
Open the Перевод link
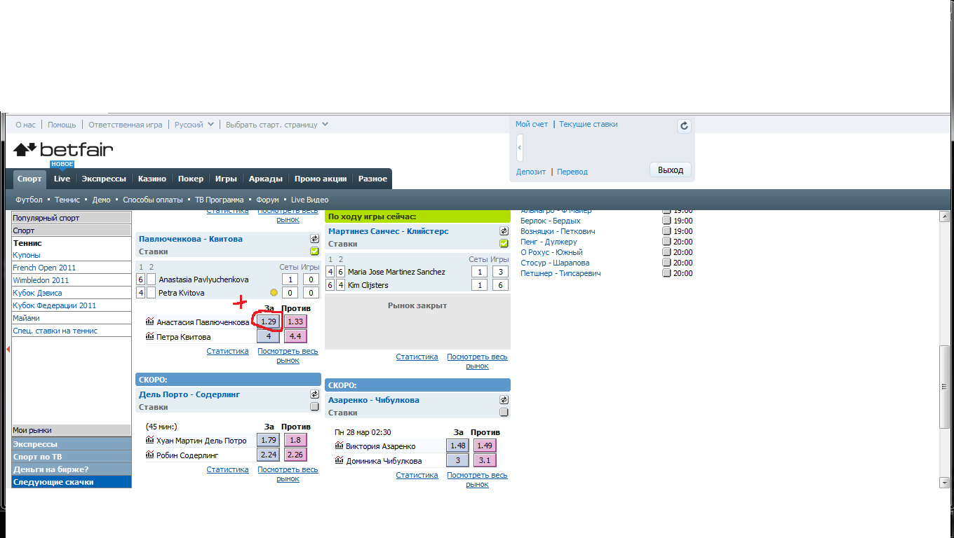[572, 172]
